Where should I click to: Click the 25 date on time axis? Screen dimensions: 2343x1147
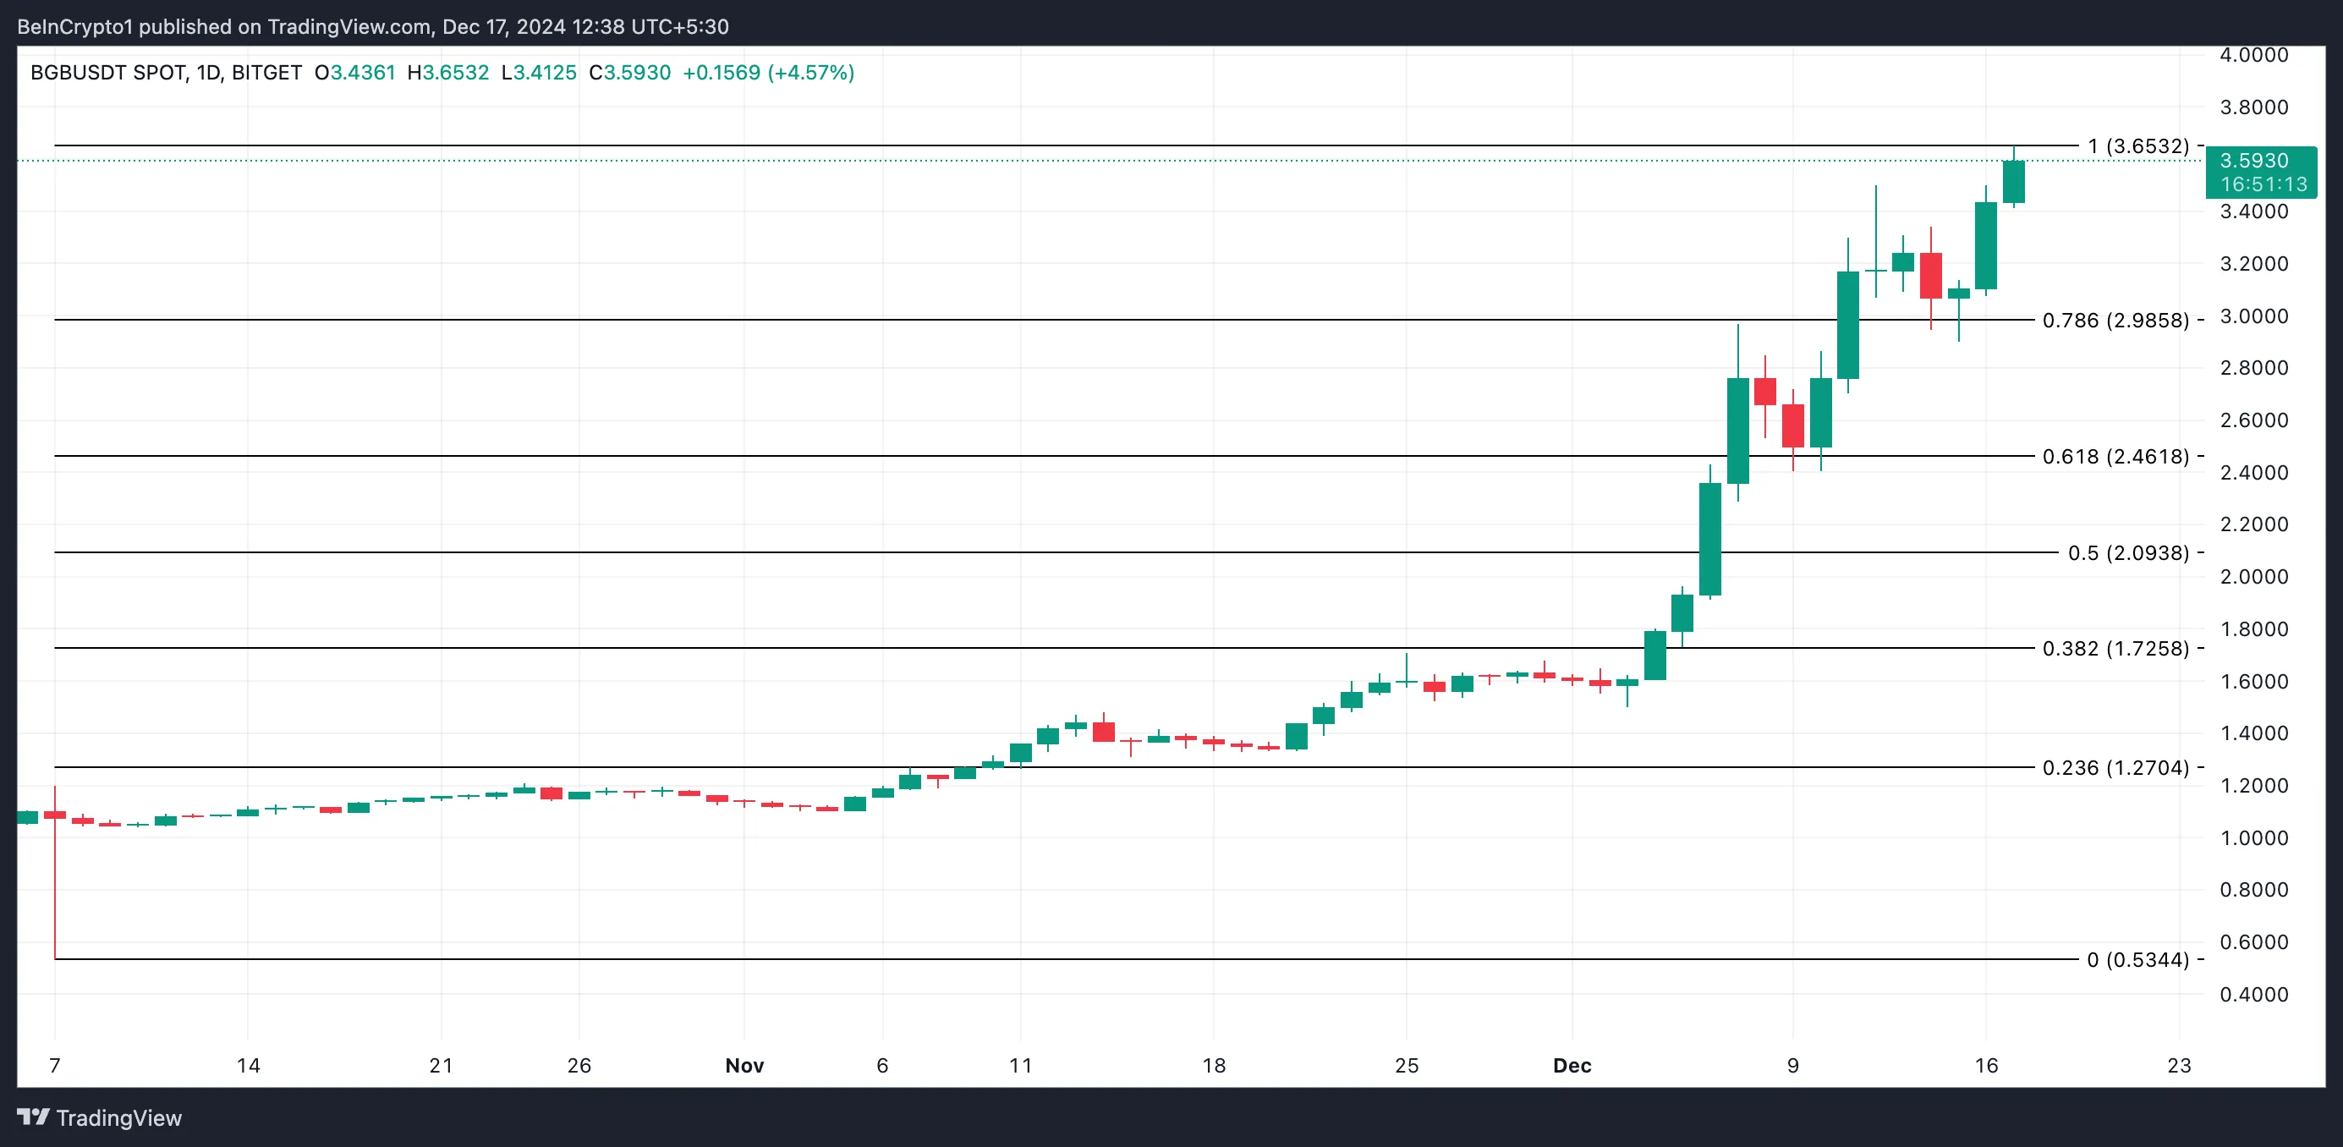point(1406,1065)
